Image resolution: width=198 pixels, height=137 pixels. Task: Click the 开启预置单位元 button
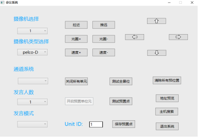(79, 101)
